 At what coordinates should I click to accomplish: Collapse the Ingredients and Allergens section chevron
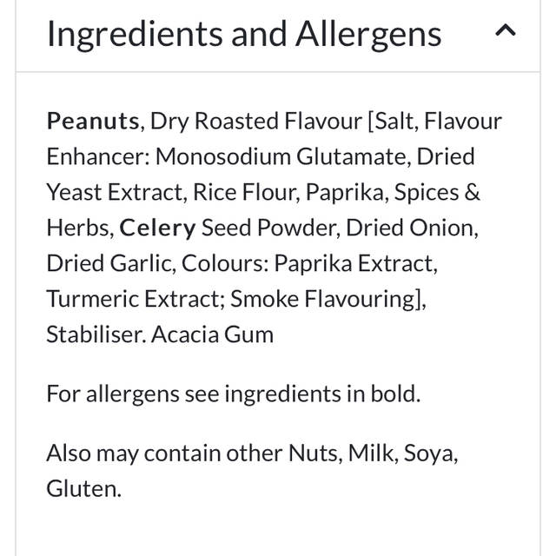[x=505, y=32]
